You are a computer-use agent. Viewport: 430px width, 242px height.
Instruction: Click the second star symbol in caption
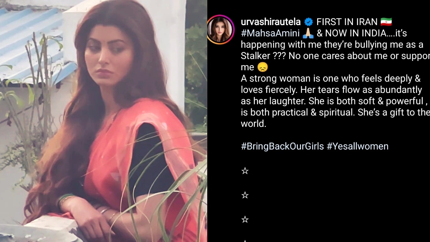click(x=245, y=195)
